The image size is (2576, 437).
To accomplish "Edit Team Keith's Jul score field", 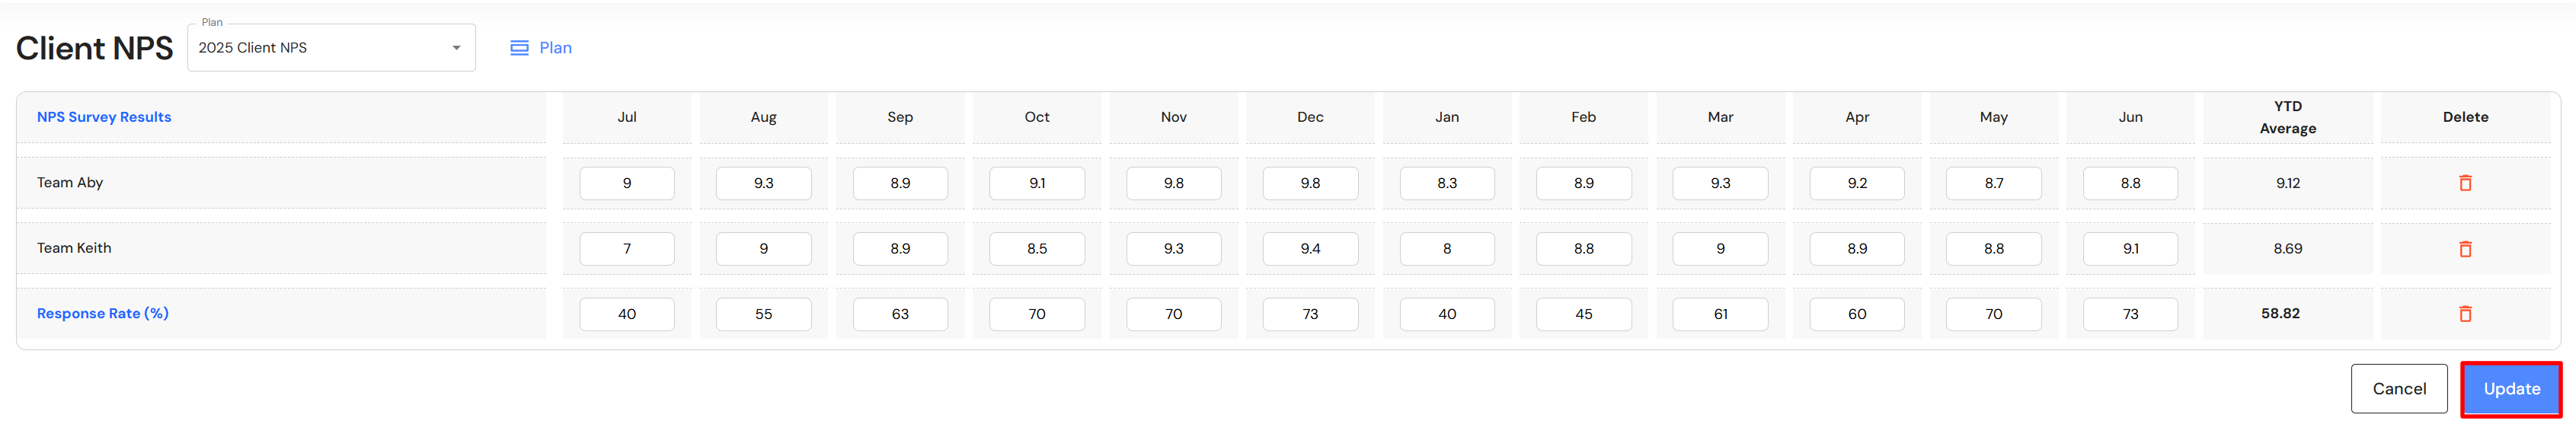I will click(627, 249).
